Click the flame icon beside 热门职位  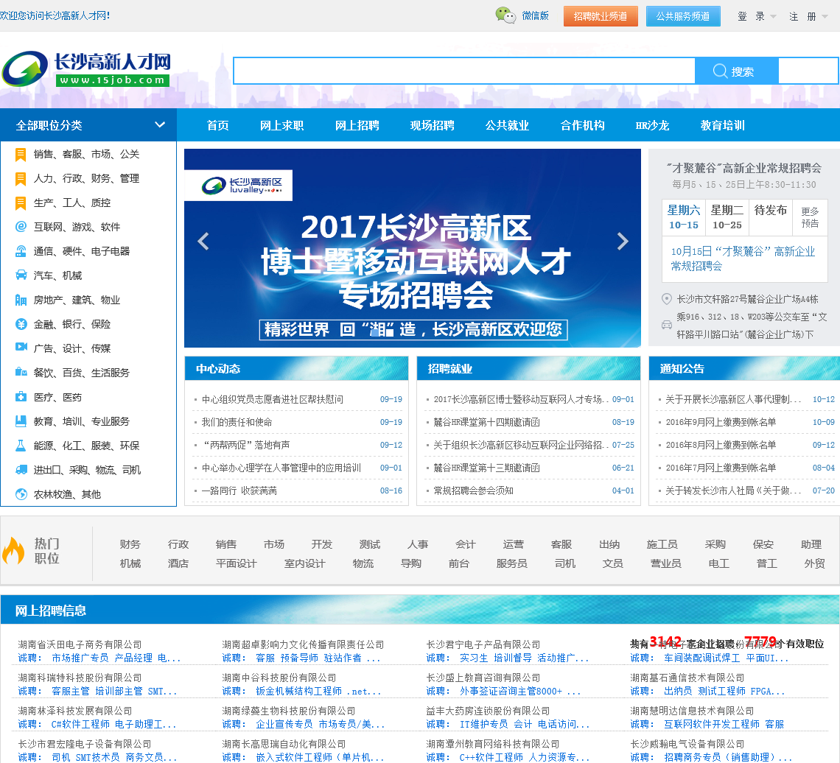13,552
